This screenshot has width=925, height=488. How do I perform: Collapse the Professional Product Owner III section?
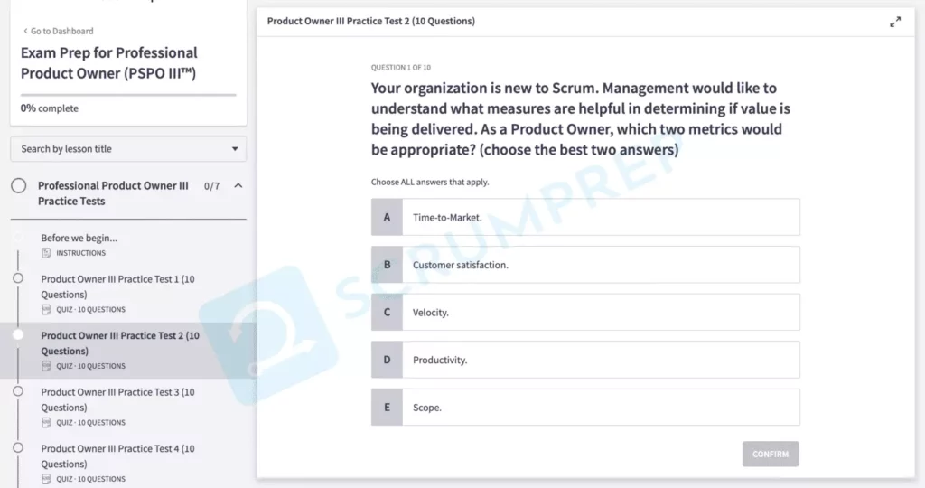238,186
